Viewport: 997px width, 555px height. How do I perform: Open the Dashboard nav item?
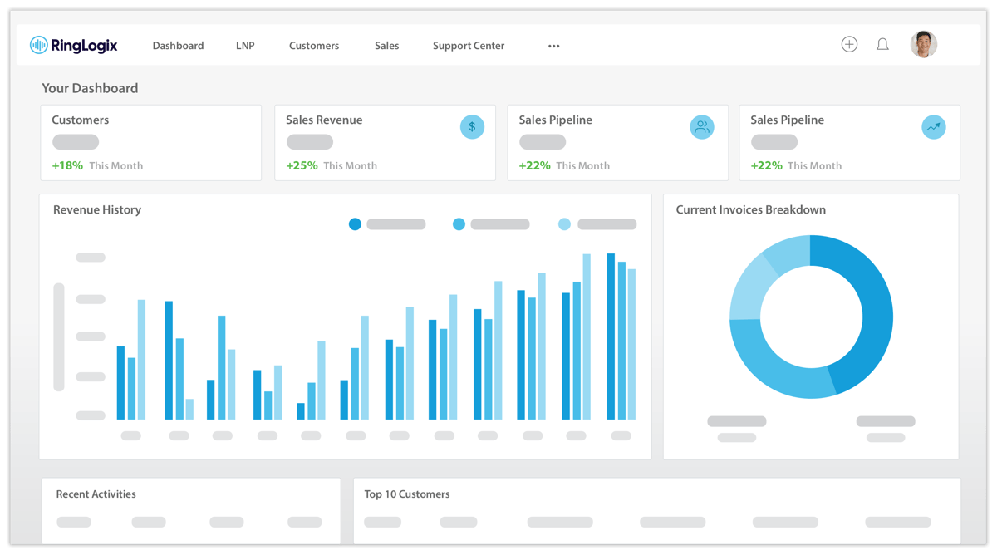click(178, 46)
